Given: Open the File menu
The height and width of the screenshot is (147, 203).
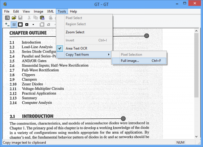Looking at the screenshot, I should pos(7,11).
